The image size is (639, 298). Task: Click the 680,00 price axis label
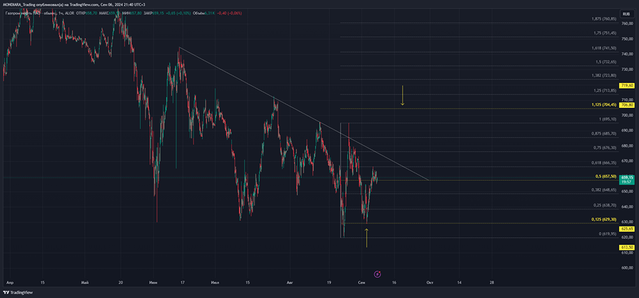(x=627, y=145)
